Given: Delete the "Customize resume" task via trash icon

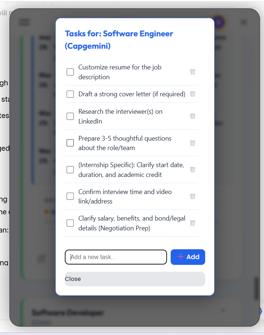Looking at the screenshot, I should click(x=192, y=72).
